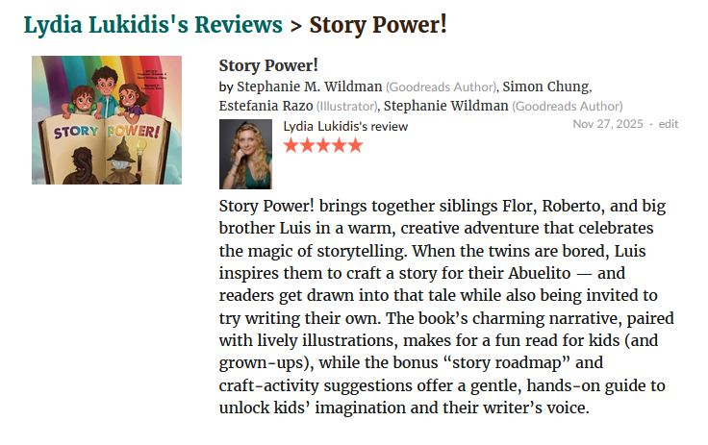Click the (Illustrator) label after Estefania Razo

348,106
